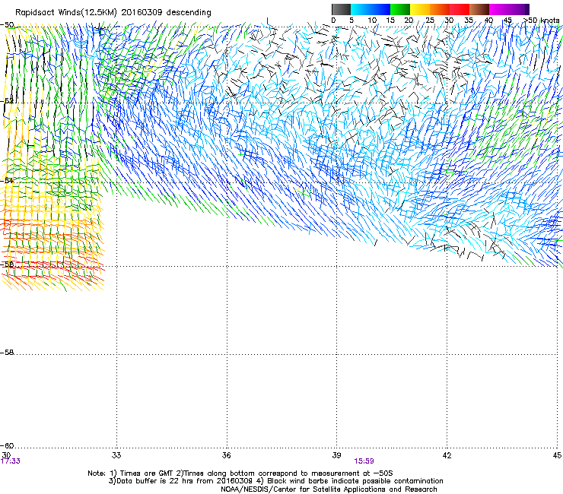563x494 pixels.
Task: Click the legend scale label '40'
Action: click(x=488, y=20)
